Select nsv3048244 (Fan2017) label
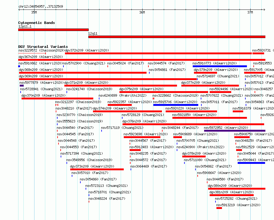The height and width of the screenshot is (220, 274). (180, 128)
